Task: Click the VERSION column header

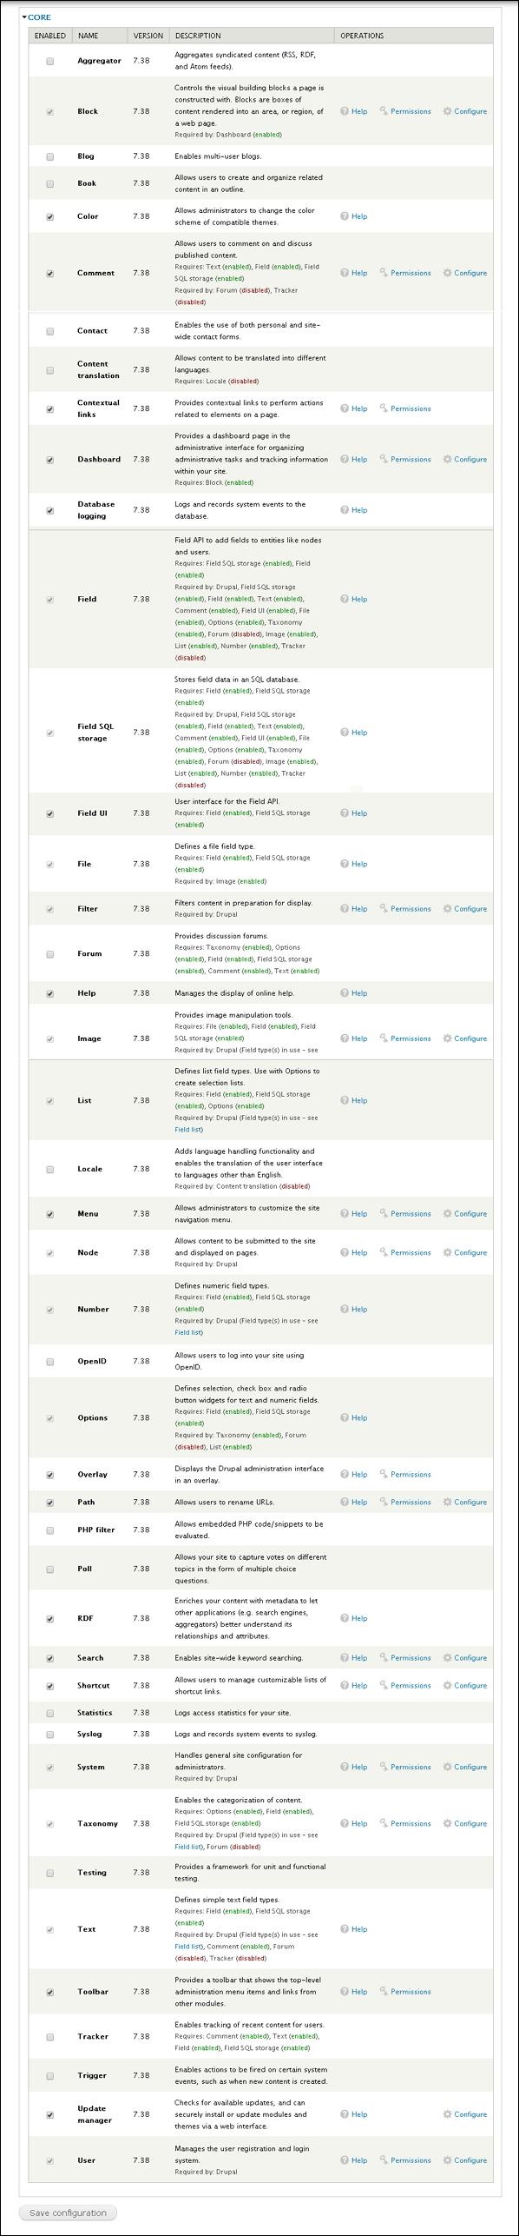Action: click(x=147, y=36)
